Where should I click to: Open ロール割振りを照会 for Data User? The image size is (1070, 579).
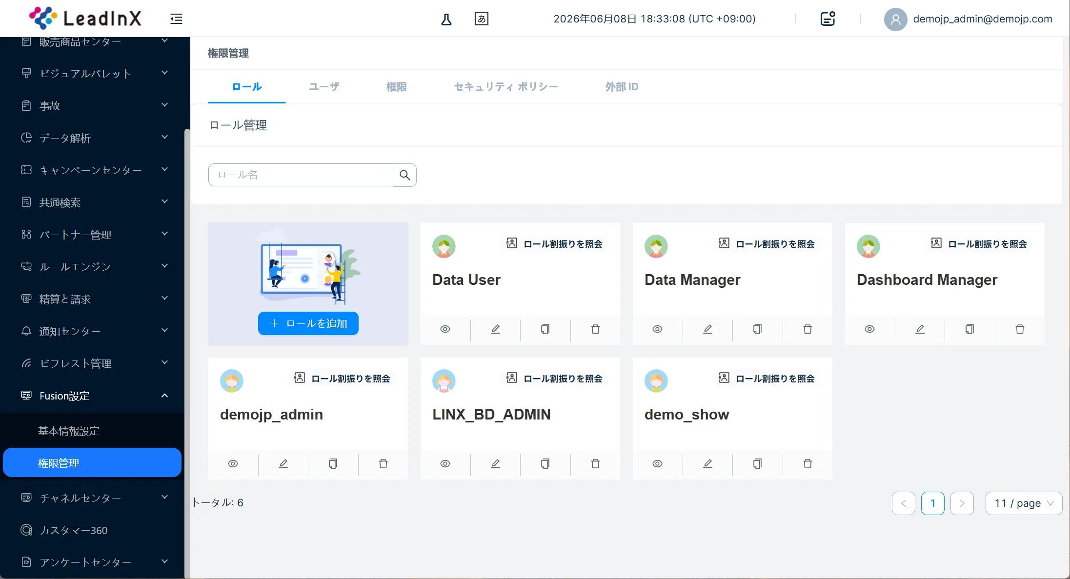555,244
